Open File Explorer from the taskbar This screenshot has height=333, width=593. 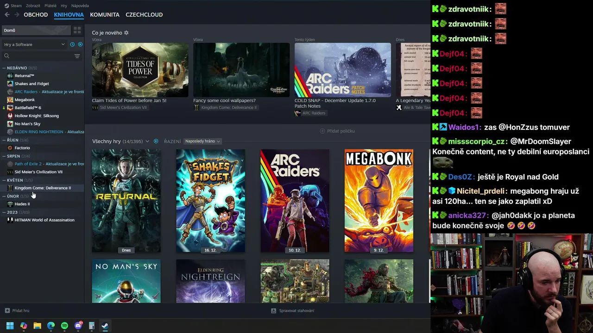pos(37,326)
